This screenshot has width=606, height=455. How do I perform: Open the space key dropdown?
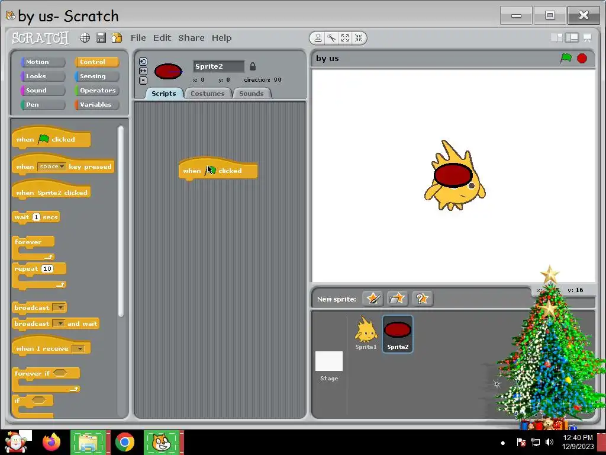(52, 166)
